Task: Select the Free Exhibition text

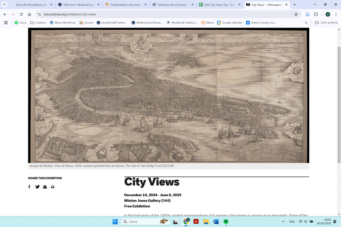Action: (137, 206)
